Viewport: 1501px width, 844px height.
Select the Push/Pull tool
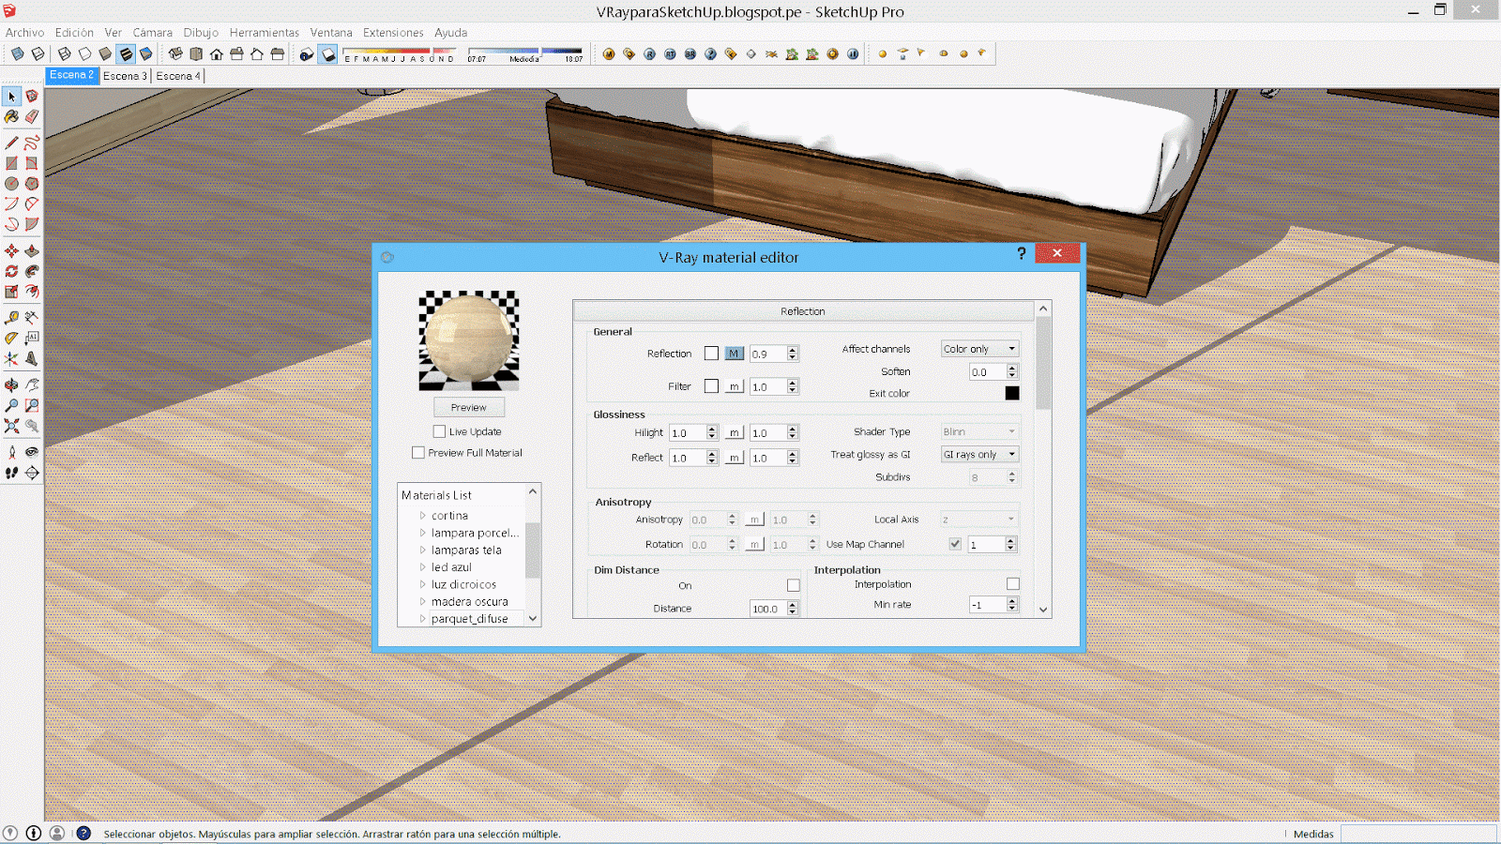point(33,250)
